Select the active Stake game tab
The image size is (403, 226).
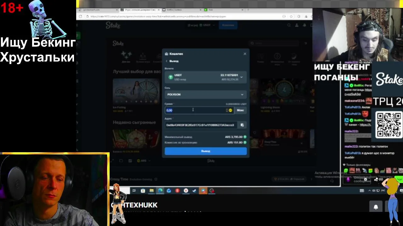pyautogui.click(x=140, y=10)
